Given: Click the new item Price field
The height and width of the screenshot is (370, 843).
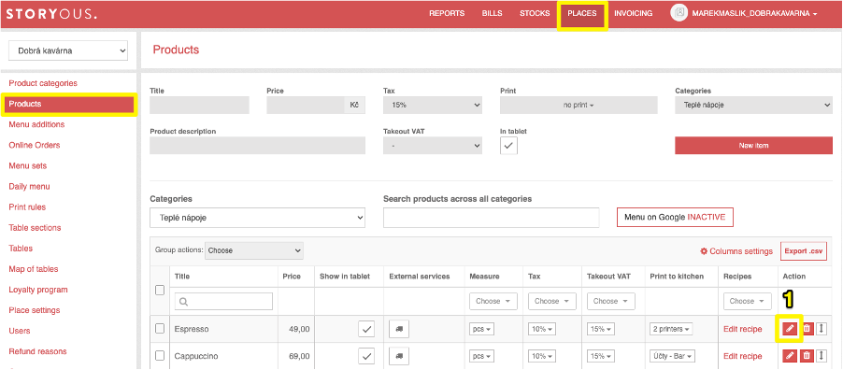Looking at the screenshot, I should point(306,106).
